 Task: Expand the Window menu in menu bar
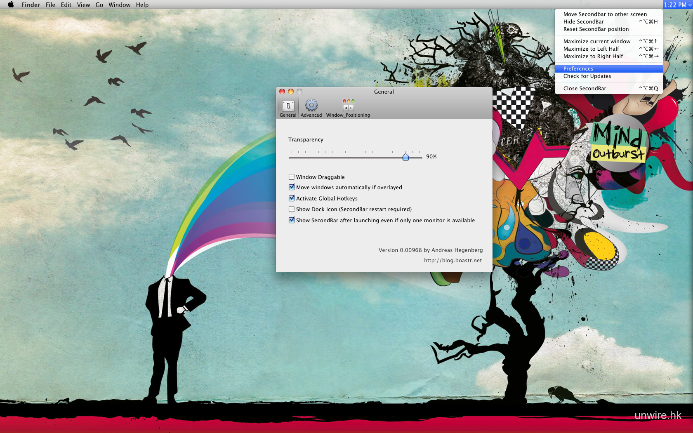[119, 5]
